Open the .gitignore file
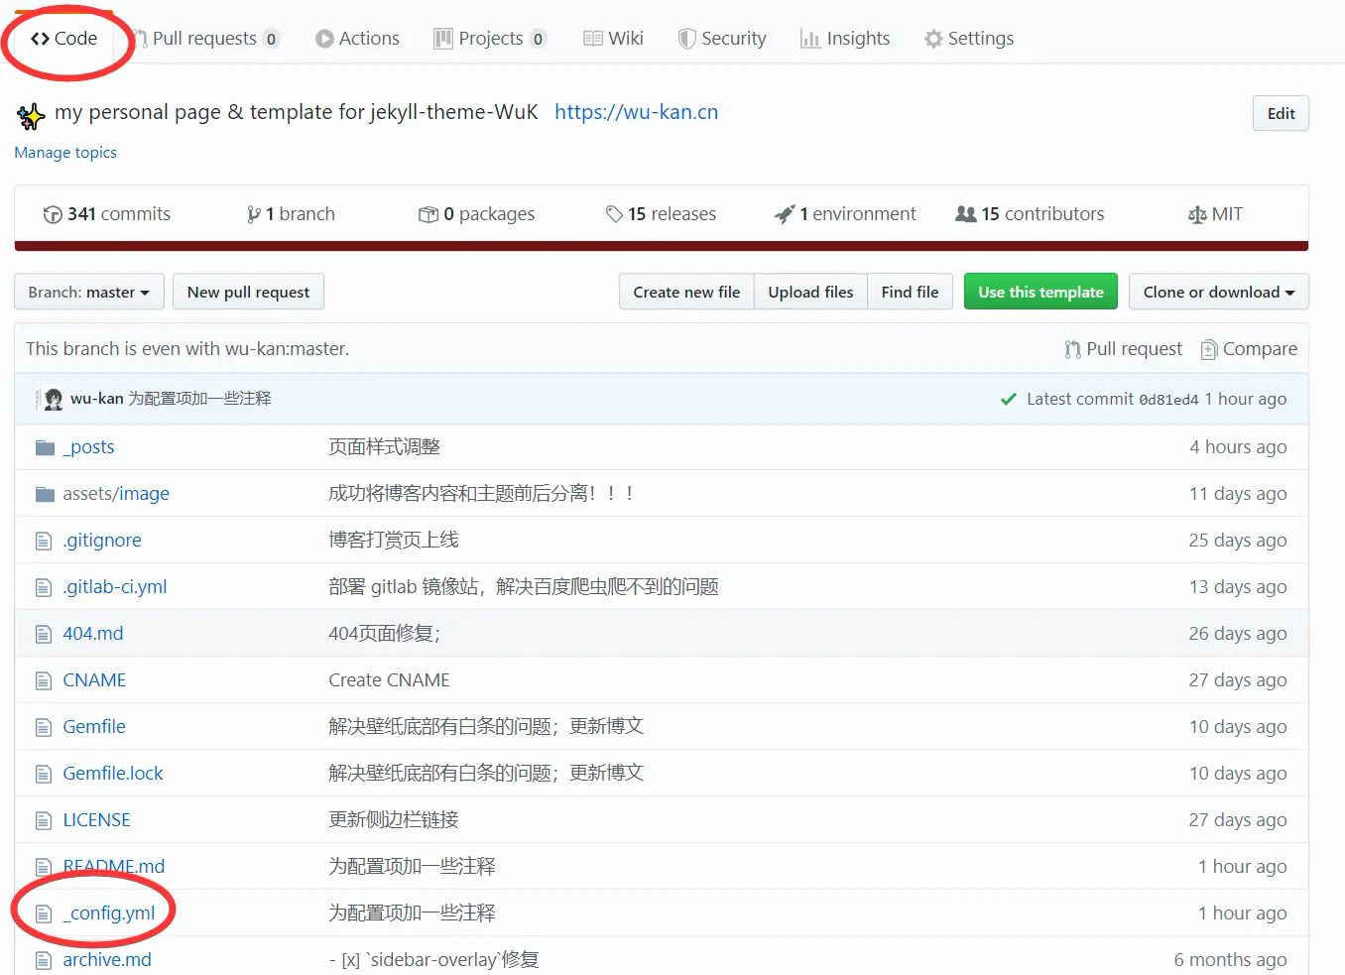This screenshot has height=975, width=1345. (102, 541)
